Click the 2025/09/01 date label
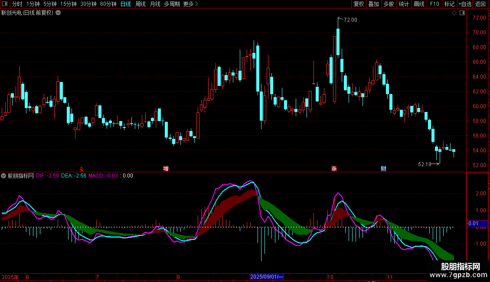The height and width of the screenshot is (282, 490). tap(267, 277)
